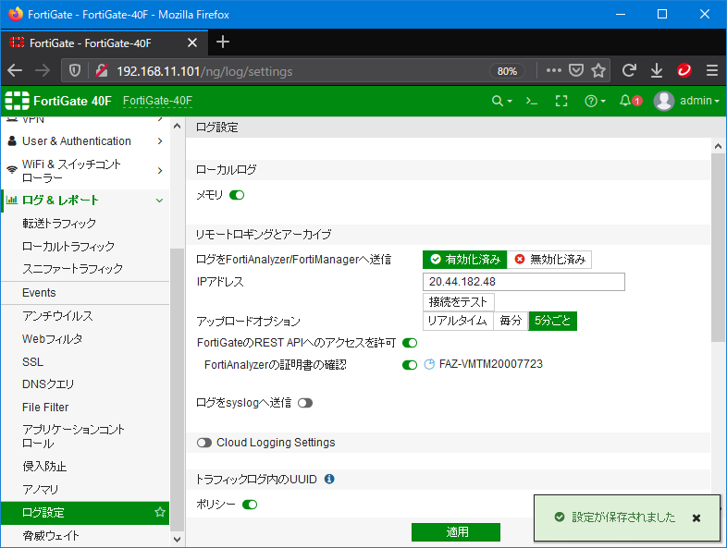Open Firefox hamburger menu
Screen dimensions: 727x548
point(712,70)
